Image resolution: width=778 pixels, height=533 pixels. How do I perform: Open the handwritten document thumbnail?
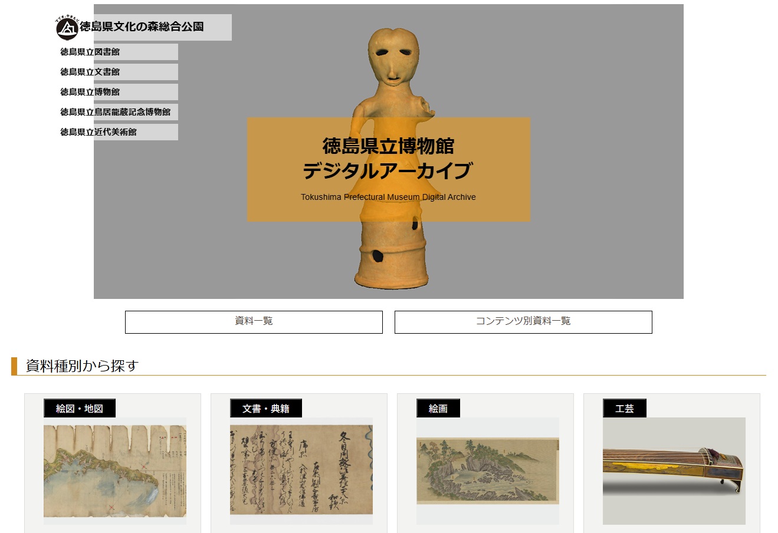coord(301,471)
